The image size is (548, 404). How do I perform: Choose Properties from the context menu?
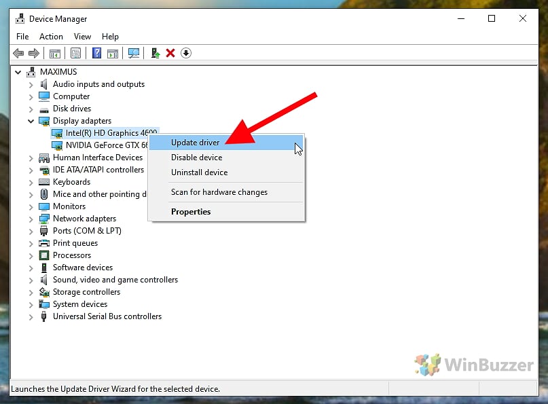(x=191, y=211)
